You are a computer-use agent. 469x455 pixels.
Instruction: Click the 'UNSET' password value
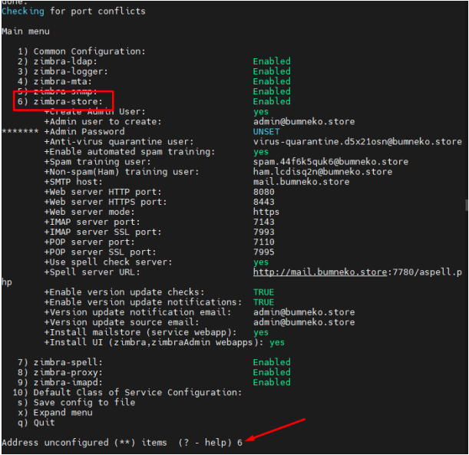266,132
